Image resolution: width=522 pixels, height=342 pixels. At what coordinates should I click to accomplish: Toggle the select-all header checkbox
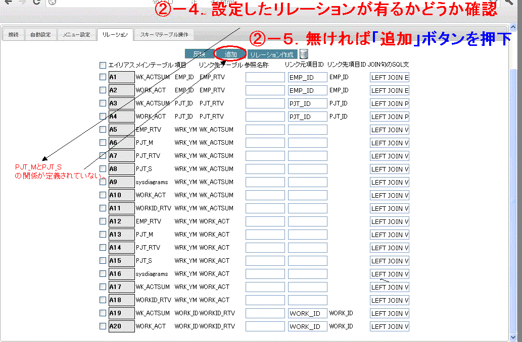pyautogui.click(x=103, y=65)
